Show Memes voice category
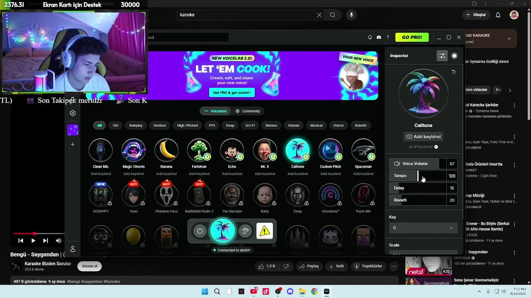Image resolution: width=531 pixels, height=298 pixels. point(271,125)
